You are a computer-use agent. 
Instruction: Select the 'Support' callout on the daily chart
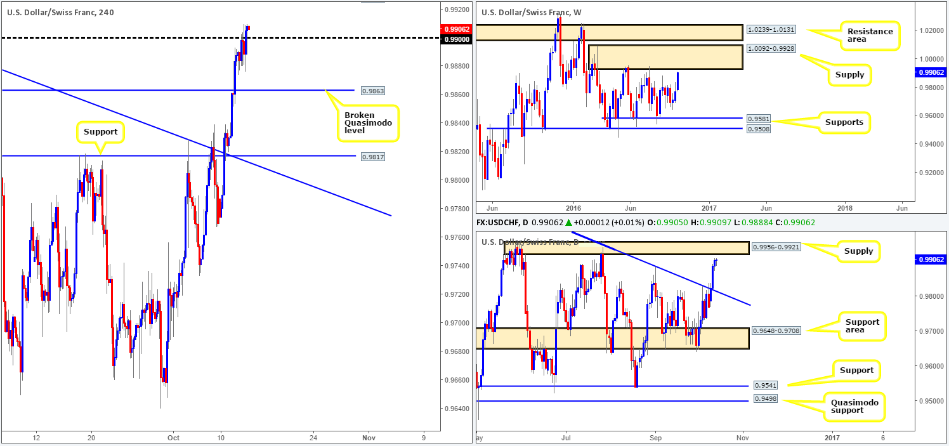coord(856,370)
